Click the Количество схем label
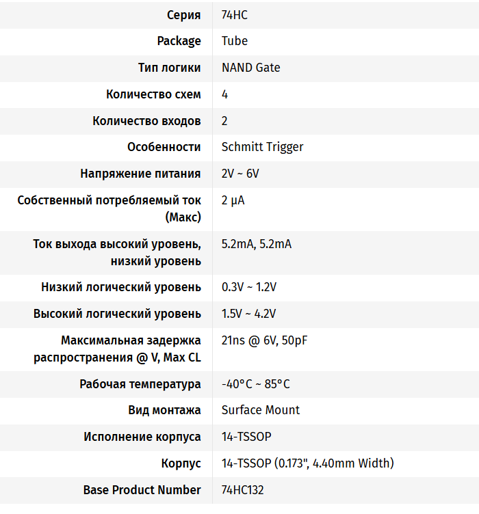479x514 pixels. 153,94
